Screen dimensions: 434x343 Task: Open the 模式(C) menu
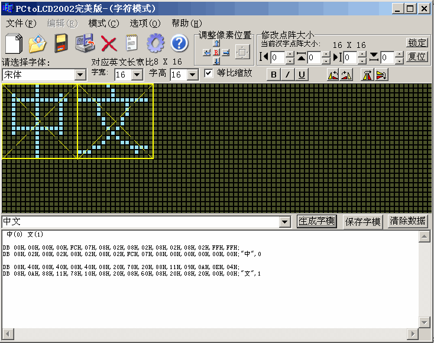coord(104,24)
